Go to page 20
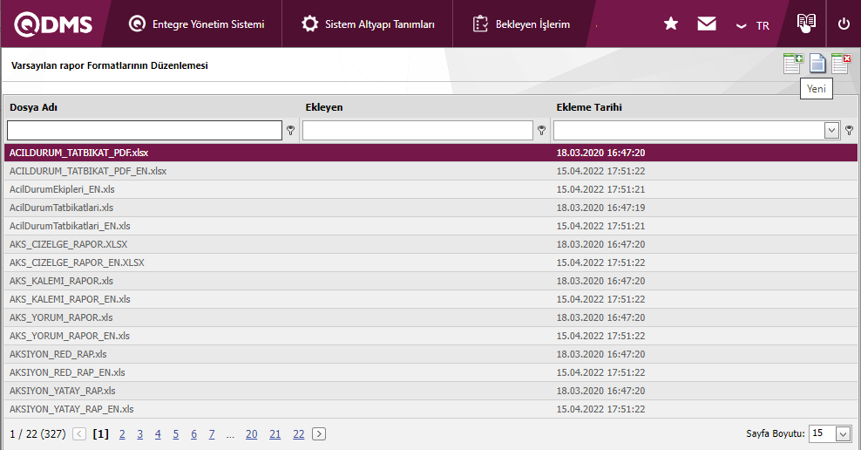The height and width of the screenshot is (450, 861). 252,434
